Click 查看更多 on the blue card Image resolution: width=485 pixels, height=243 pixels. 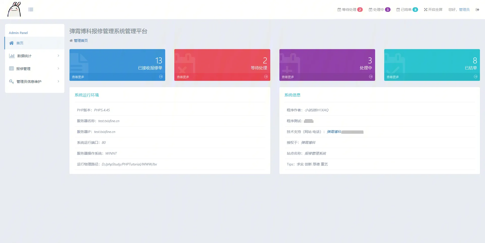click(x=78, y=77)
